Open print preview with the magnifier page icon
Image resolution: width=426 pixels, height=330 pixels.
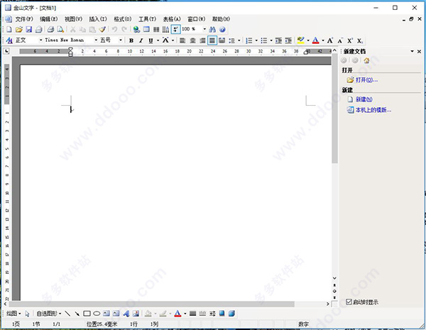click(x=60, y=29)
